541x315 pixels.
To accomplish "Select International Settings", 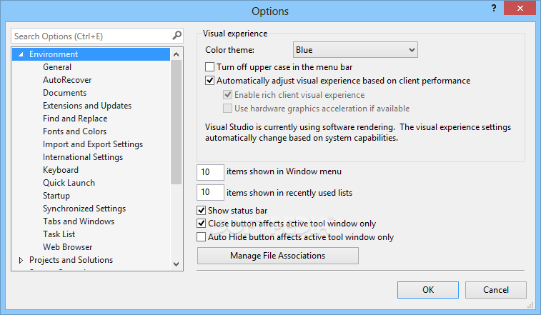I will click(83, 156).
